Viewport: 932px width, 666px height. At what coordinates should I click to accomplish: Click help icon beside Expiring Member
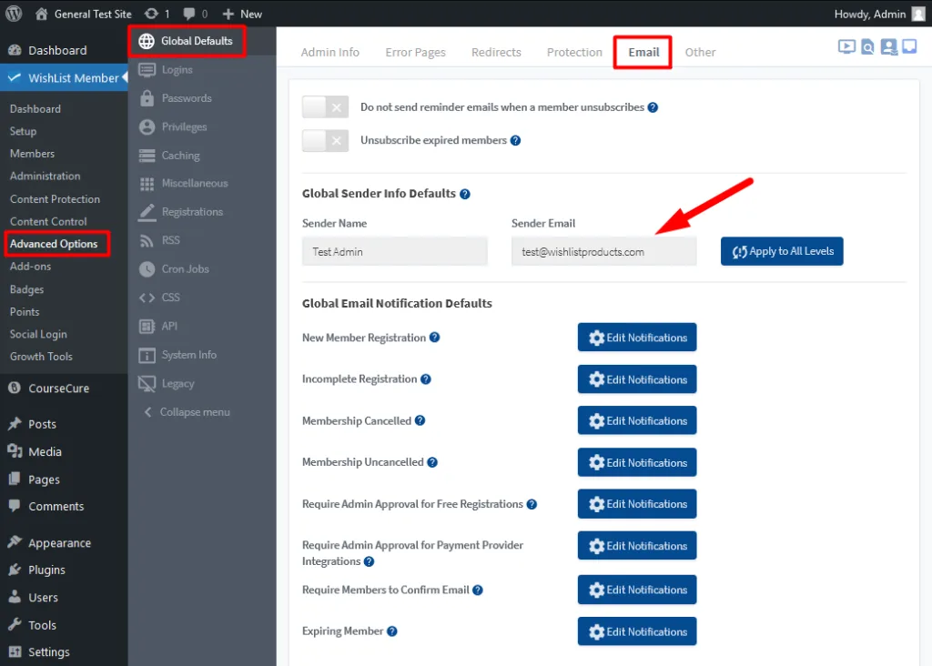coord(391,631)
